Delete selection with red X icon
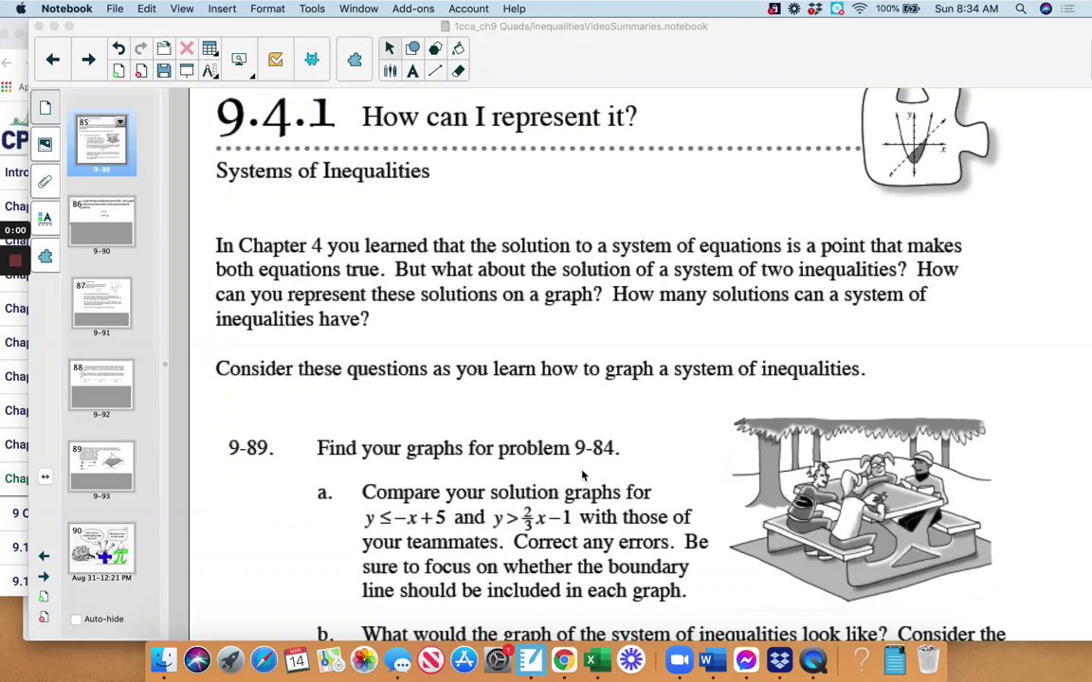 pyautogui.click(x=187, y=48)
